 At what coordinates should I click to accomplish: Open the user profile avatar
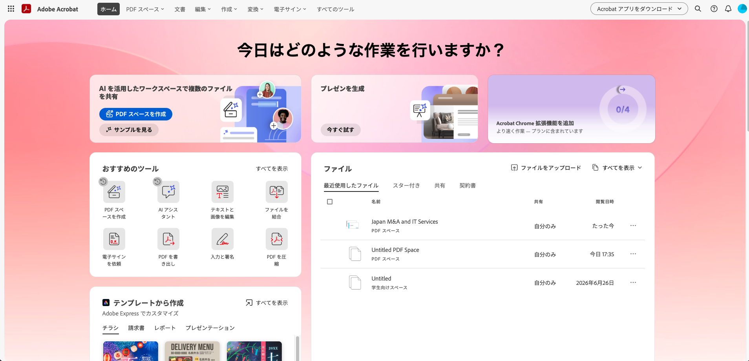(742, 9)
